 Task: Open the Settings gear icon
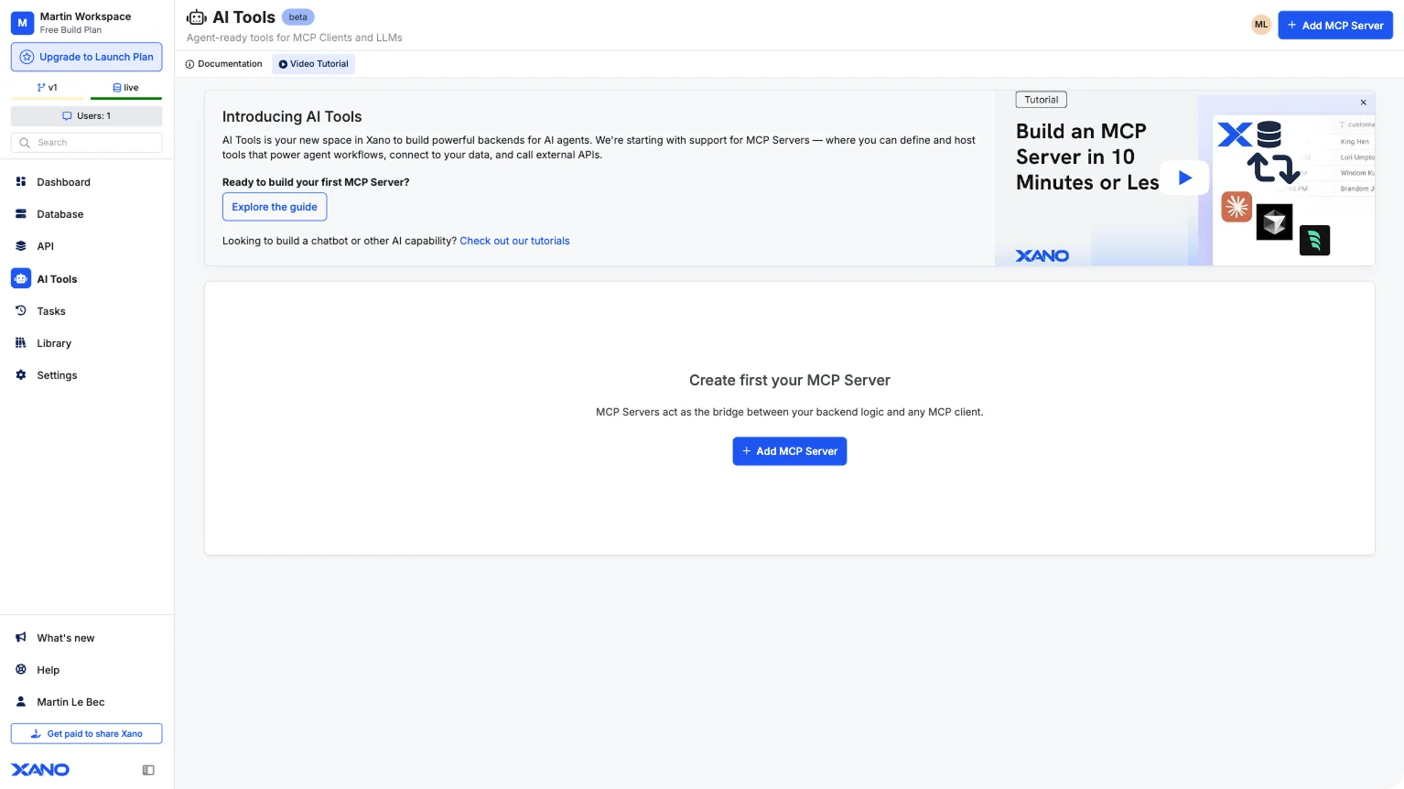coord(21,375)
